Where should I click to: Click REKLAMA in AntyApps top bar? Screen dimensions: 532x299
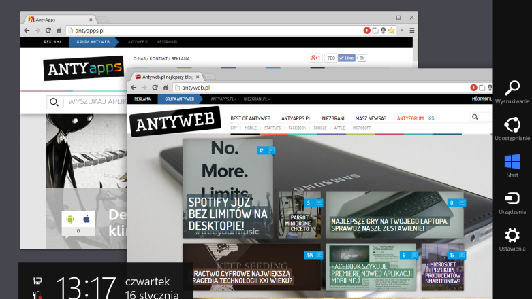53,42
